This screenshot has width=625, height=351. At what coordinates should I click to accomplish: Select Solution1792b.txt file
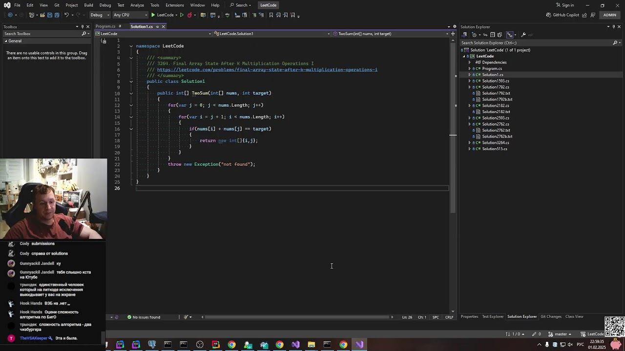pyautogui.click(x=497, y=99)
